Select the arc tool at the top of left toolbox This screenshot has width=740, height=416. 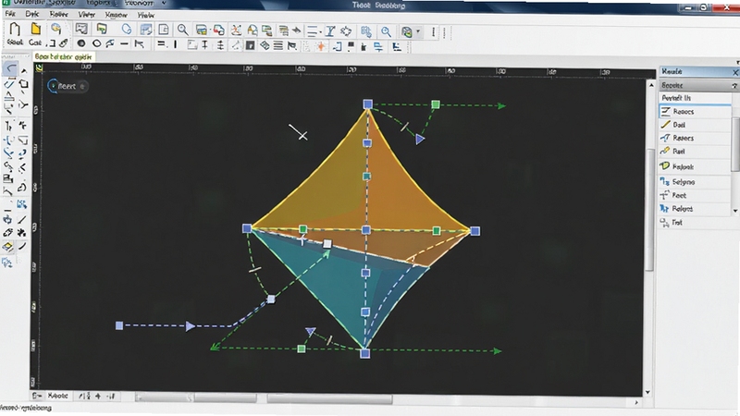pyautogui.click(x=10, y=69)
